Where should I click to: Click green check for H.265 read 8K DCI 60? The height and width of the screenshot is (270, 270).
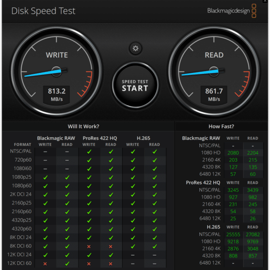click(x=155, y=246)
